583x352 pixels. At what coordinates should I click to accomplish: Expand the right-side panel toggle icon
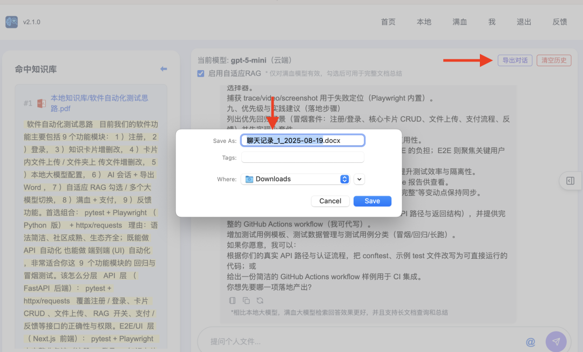[570, 181]
